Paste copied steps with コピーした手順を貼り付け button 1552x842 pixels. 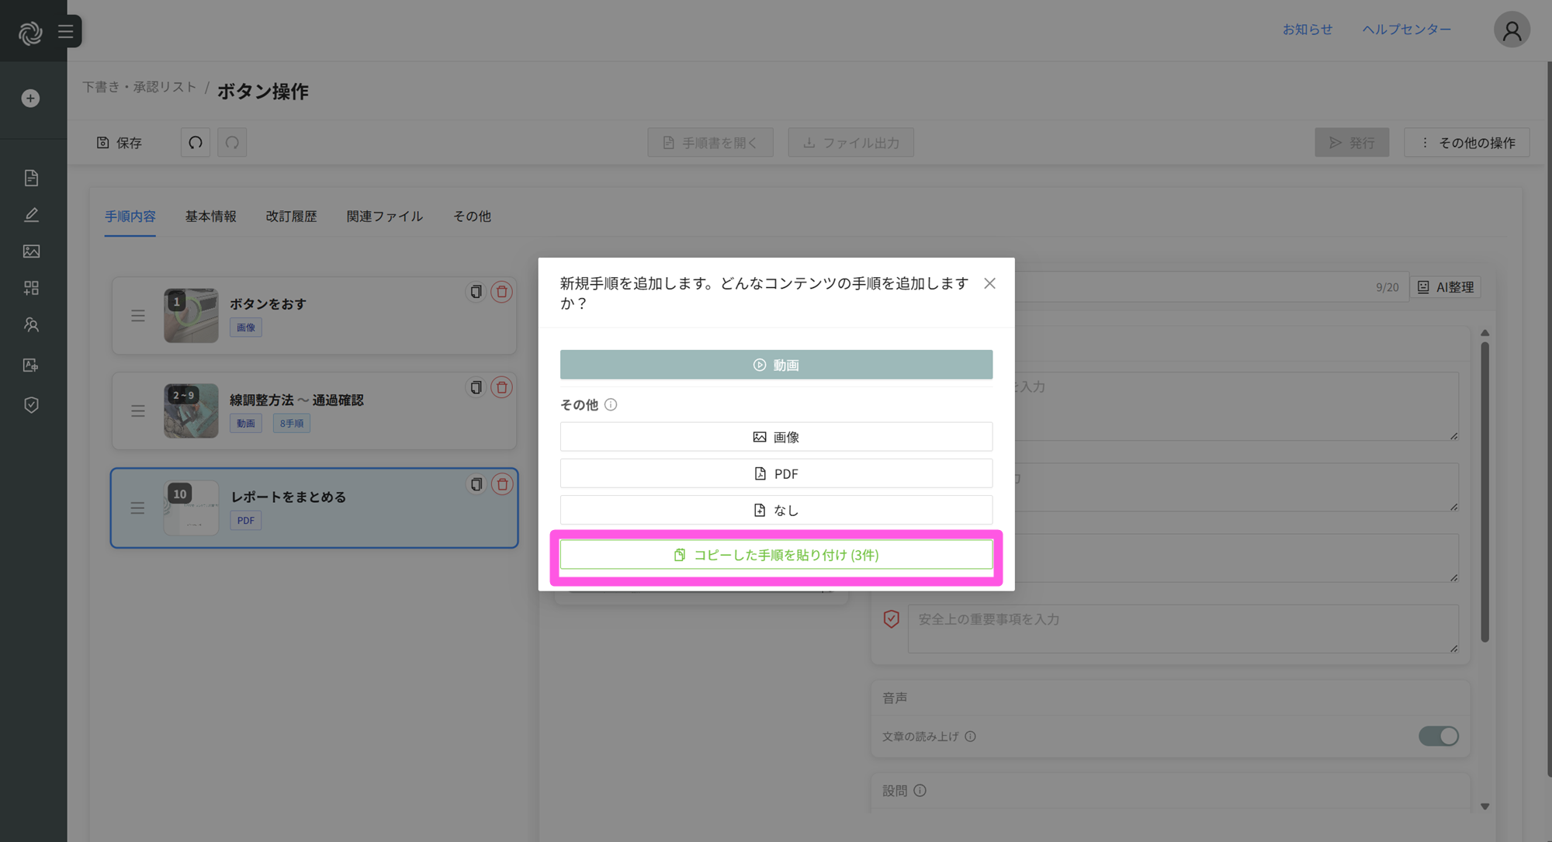click(x=776, y=555)
